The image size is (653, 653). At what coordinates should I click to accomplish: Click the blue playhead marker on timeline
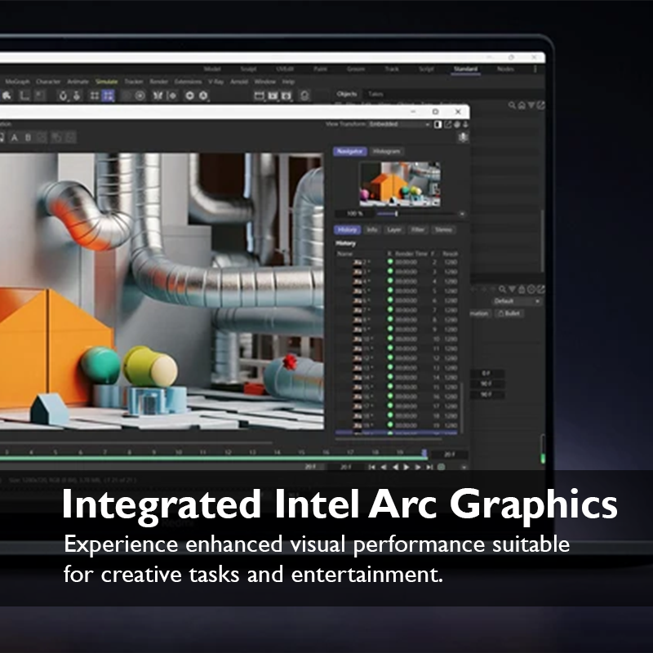pyautogui.click(x=424, y=453)
